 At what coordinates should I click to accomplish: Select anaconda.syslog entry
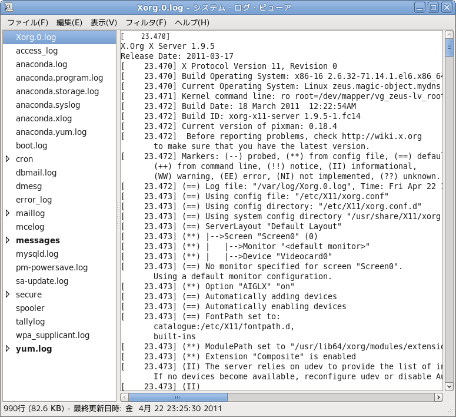point(59,105)
